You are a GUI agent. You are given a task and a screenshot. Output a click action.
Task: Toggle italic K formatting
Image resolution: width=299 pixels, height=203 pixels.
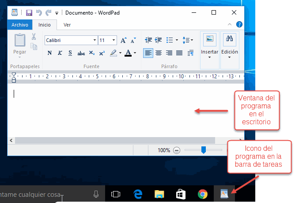click(60, 53)
